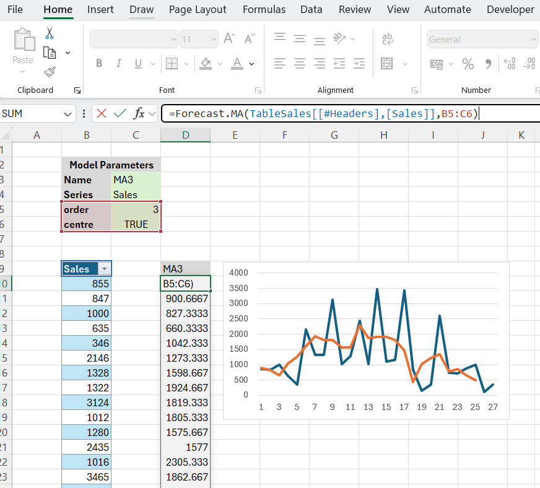
Task: Toggle Italic formatting
Action: pos(118,64)
